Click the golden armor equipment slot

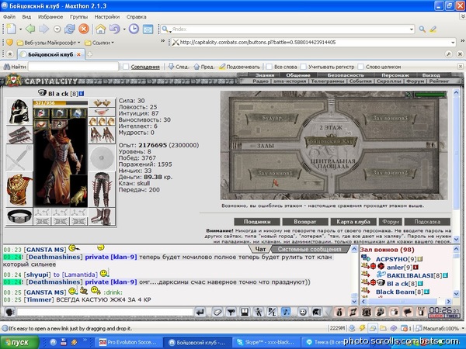tap(19, 190)
